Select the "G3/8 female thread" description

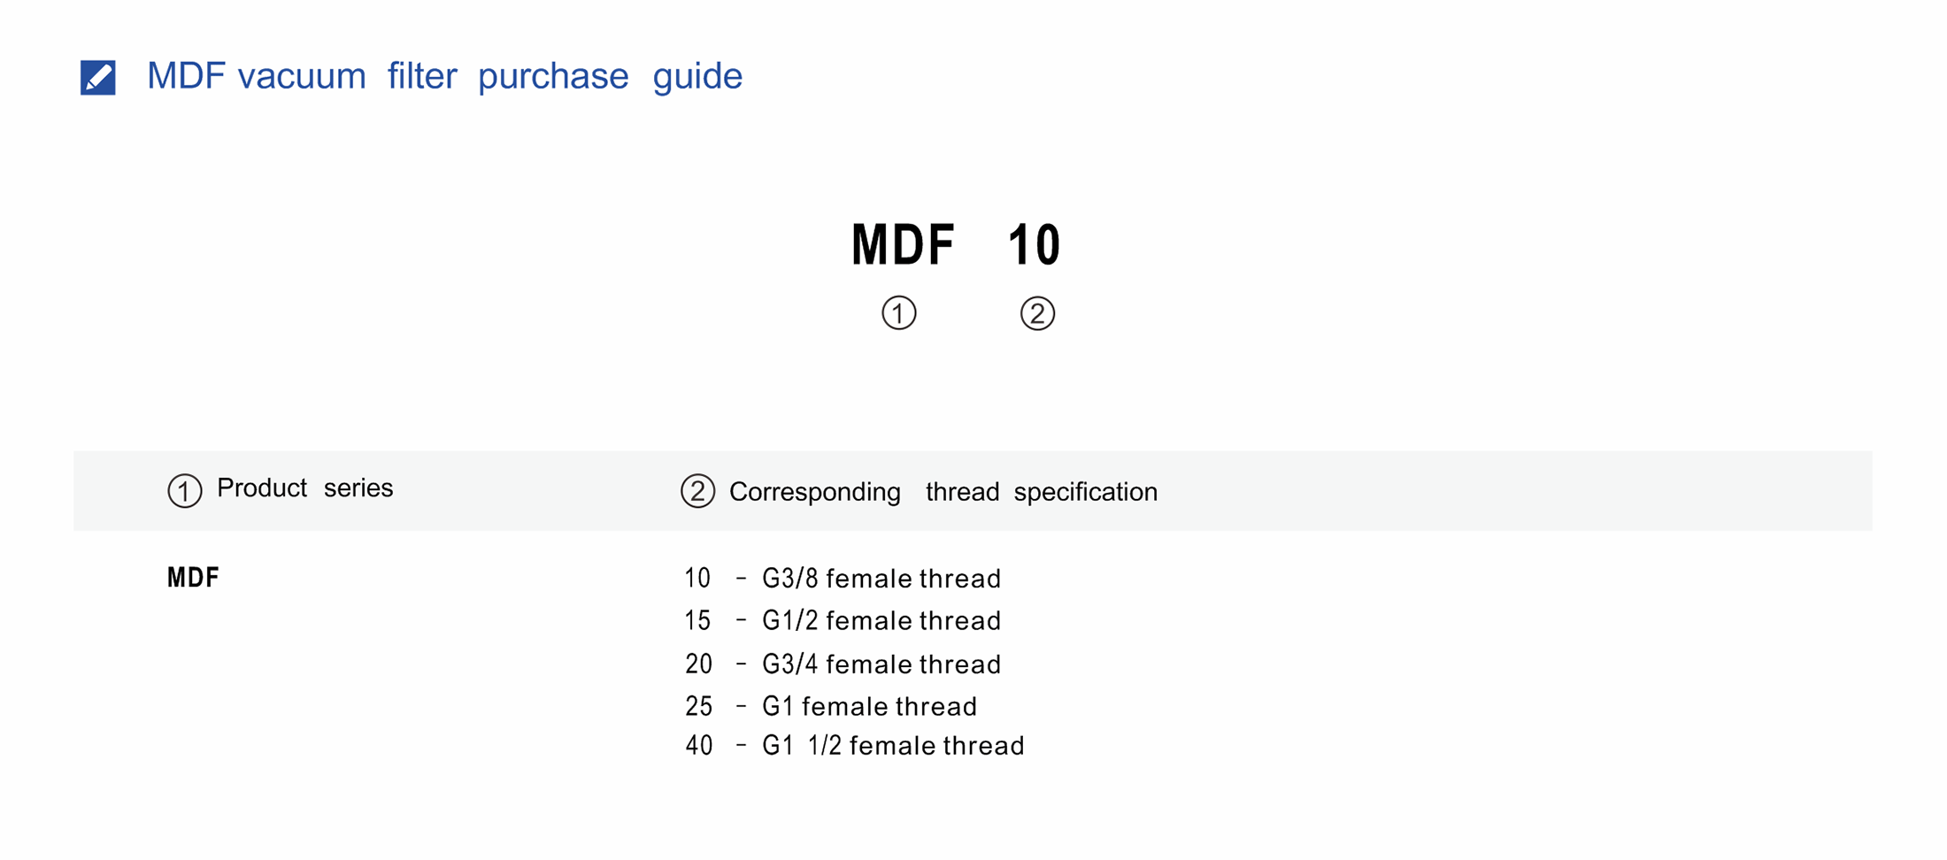point(881,579)
